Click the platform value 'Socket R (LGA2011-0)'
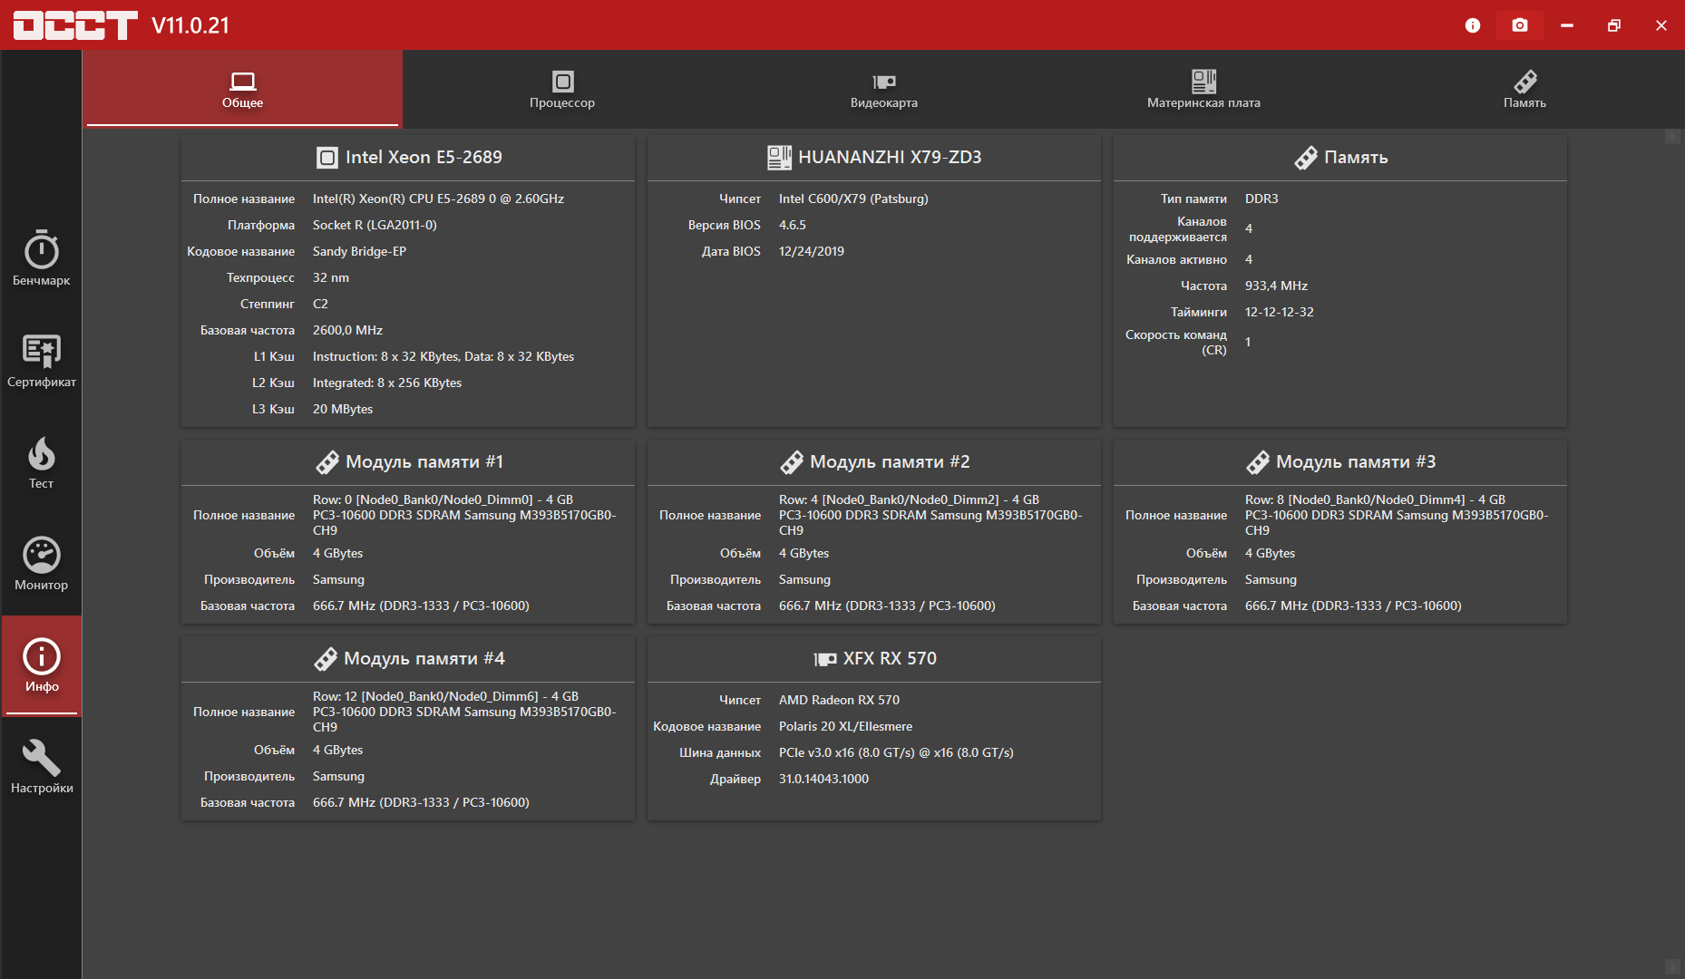Screen dimensions: 1685x979 375,225
